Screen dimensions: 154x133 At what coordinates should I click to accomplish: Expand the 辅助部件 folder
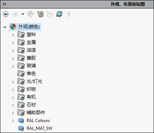click(13, 113)
